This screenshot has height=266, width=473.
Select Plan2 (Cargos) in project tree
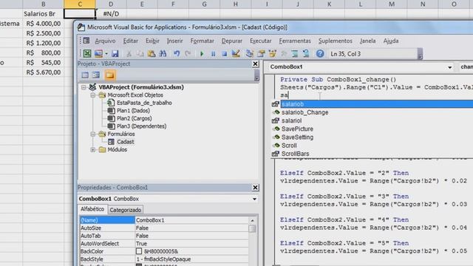pyautogui.click(x=135, y=118)
